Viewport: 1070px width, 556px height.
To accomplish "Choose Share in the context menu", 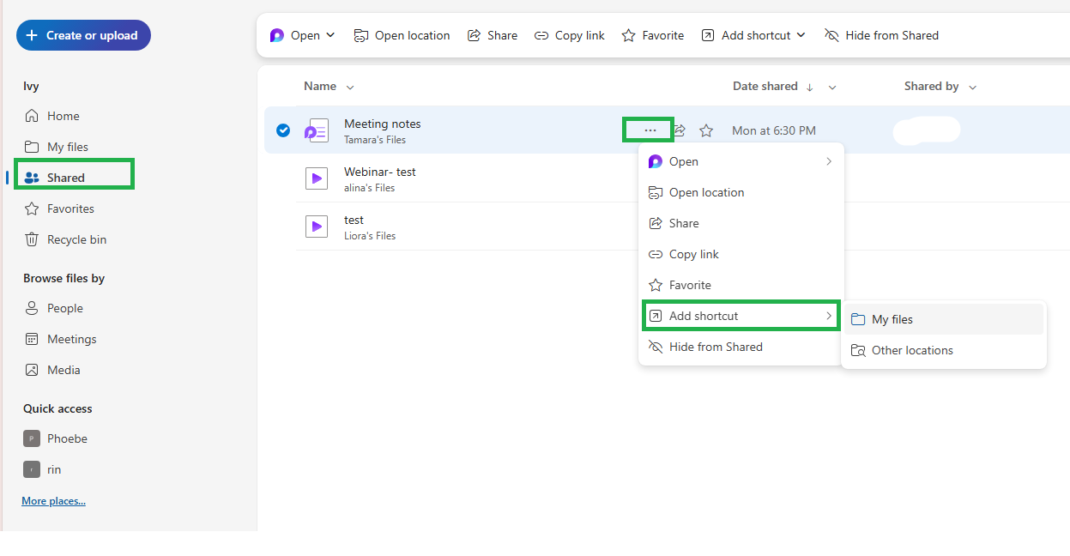I will click(741, 223).
